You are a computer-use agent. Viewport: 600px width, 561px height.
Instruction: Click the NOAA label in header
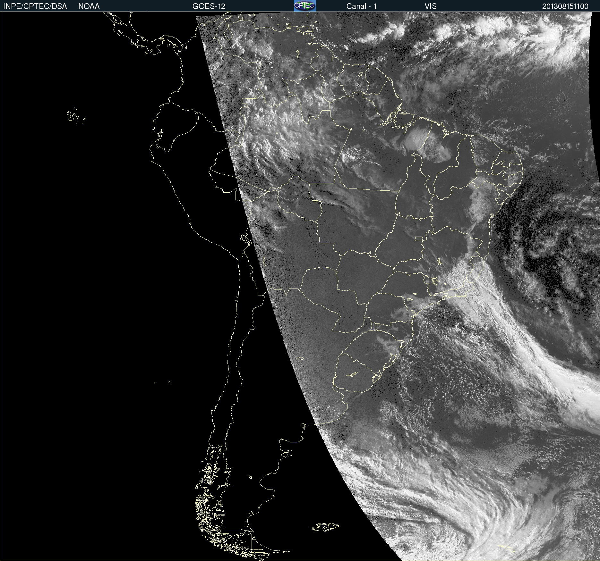(x=89, y=6)
